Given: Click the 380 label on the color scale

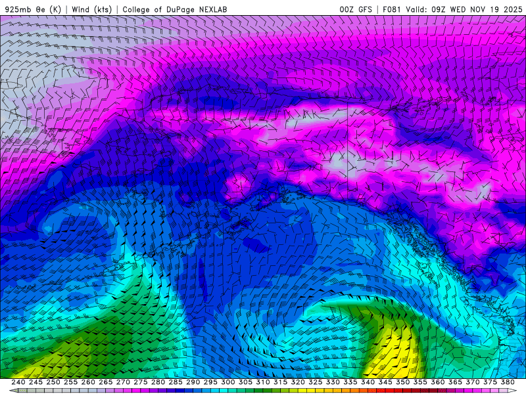Looking at the screenshot, I should (x=508, y=382).
